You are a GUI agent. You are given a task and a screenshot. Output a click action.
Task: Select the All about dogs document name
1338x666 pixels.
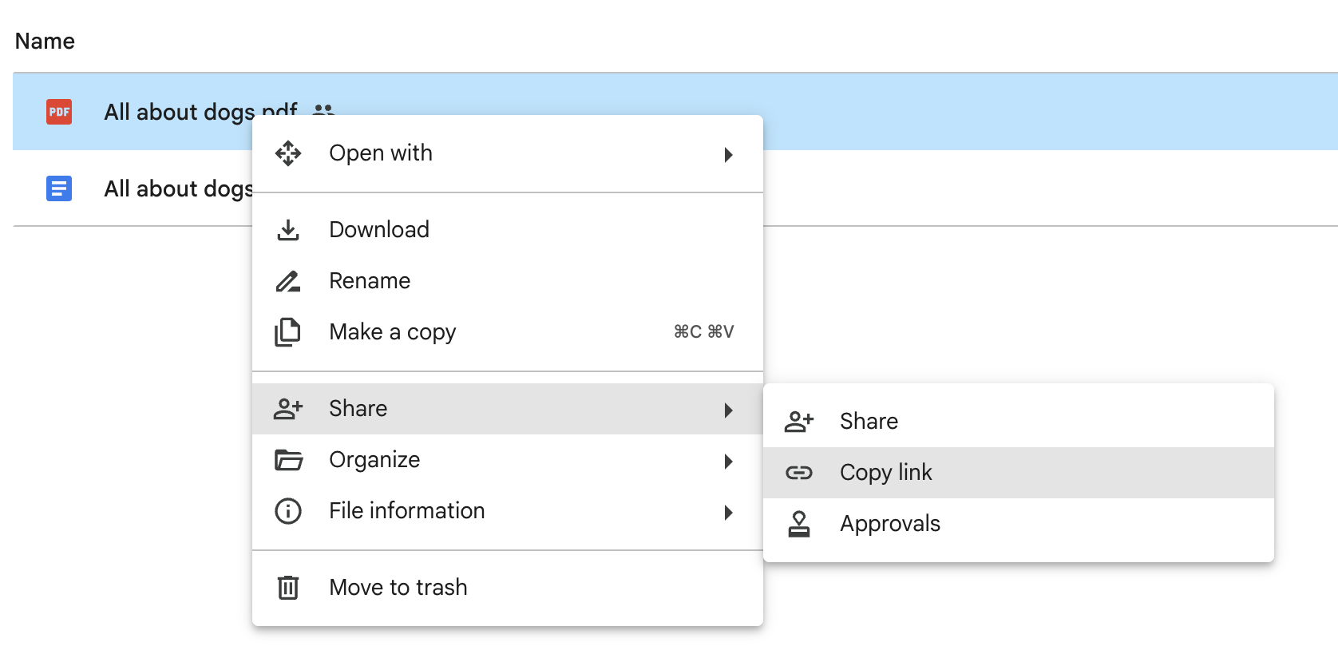pos(179,189)
